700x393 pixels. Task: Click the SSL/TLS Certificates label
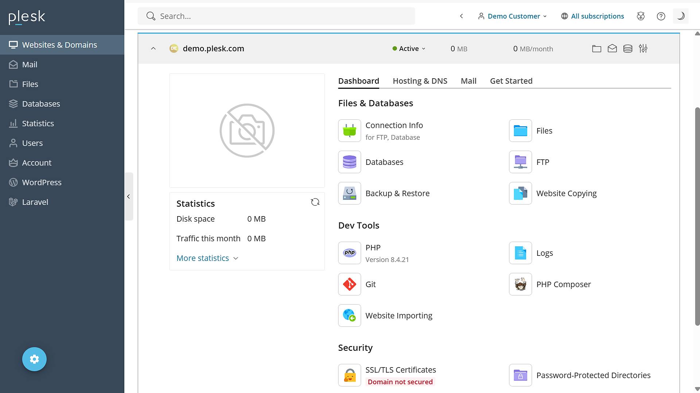pos(401,370)
